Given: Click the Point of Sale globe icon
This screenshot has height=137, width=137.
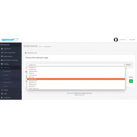Looking at the screenshot, I should (x=2, y=53).
